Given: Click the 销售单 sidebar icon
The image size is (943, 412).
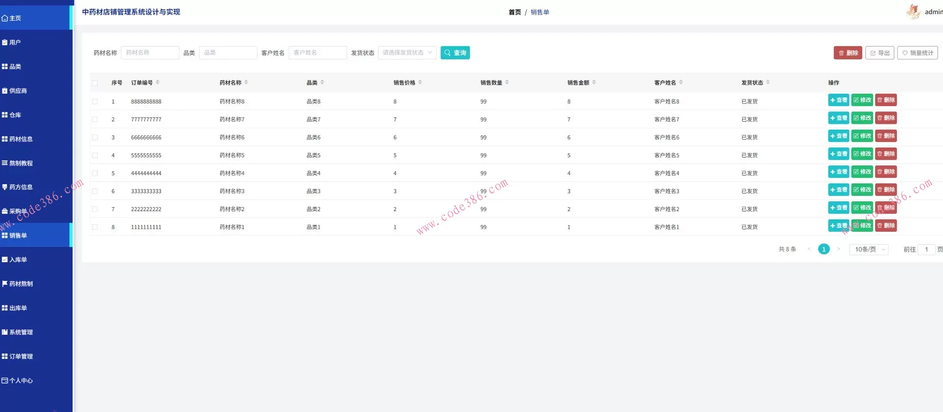Looking at the screenshot, I should coord(4,235).
